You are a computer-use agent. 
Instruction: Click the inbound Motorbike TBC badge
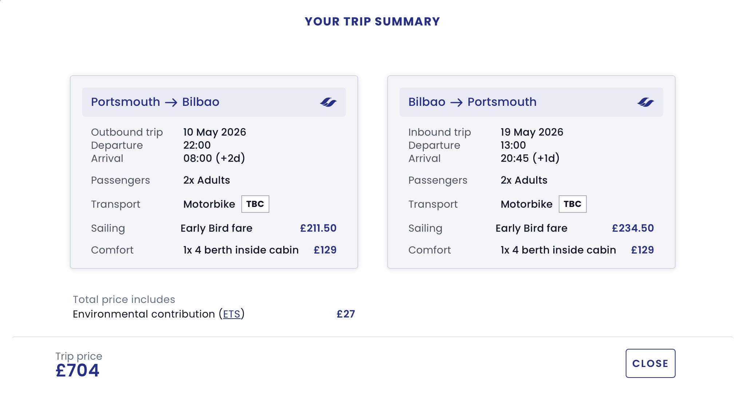[573, 204]
